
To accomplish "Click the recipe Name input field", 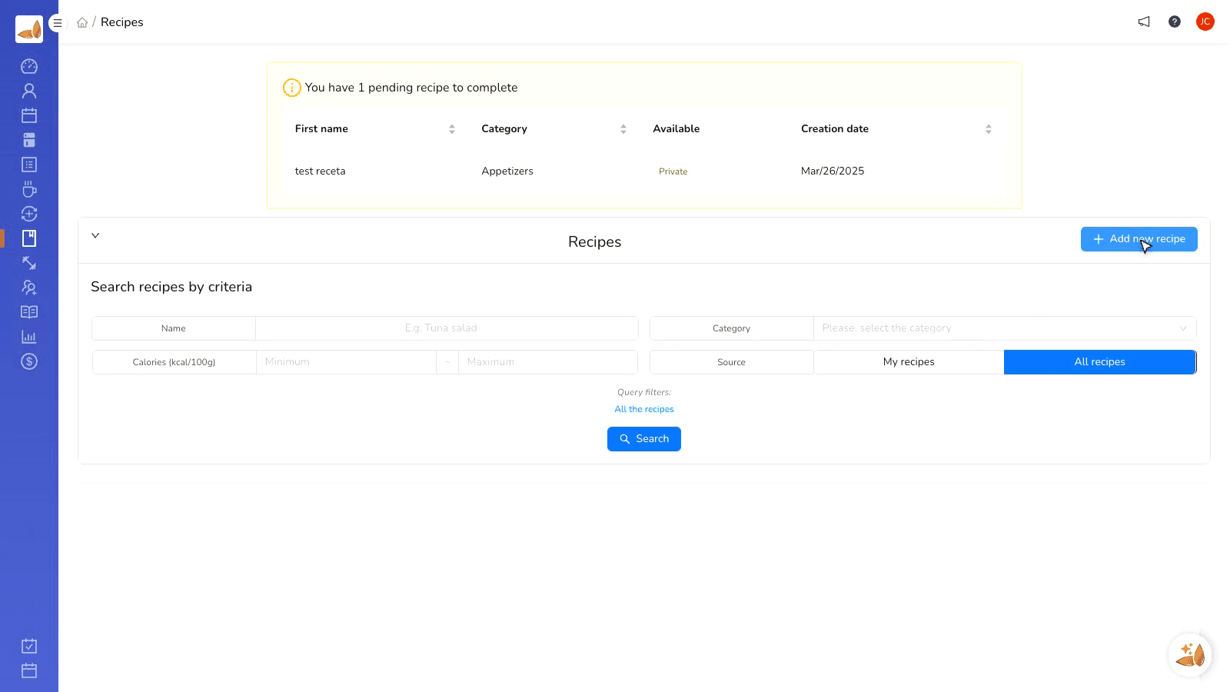I will (447, 328).
